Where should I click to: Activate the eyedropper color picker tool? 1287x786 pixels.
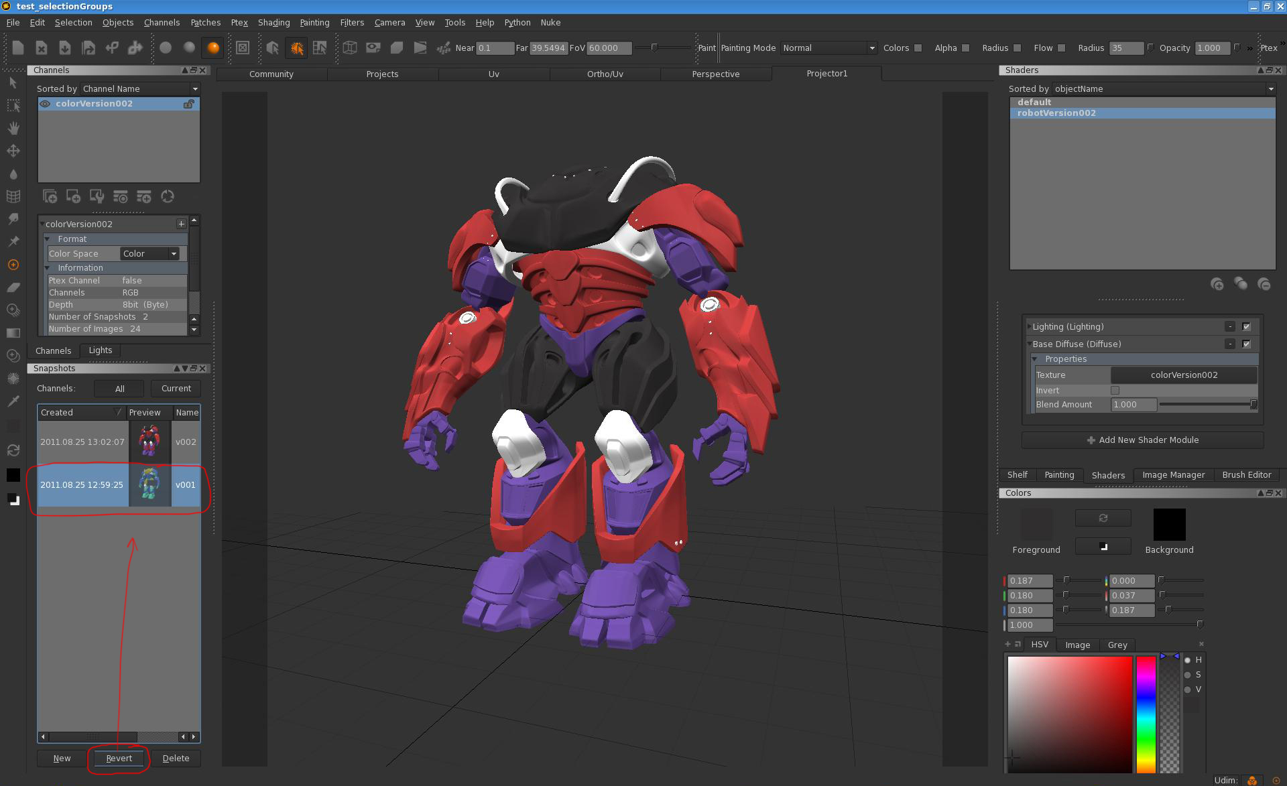tap(13, 401)
